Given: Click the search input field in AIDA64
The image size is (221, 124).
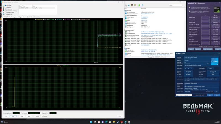Looking at the screenshot, I should [175, 5].
